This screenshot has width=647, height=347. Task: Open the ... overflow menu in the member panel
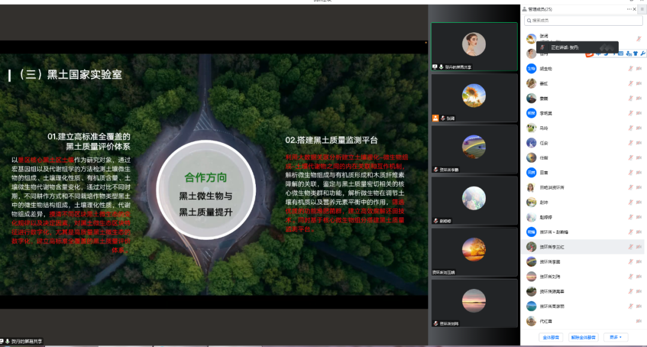630,9
